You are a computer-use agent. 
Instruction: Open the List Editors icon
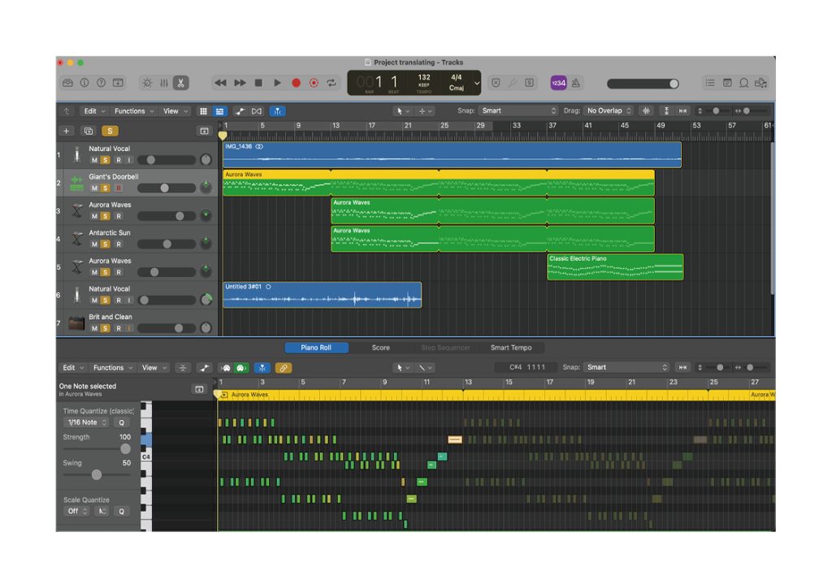click(x=710, y=83)
